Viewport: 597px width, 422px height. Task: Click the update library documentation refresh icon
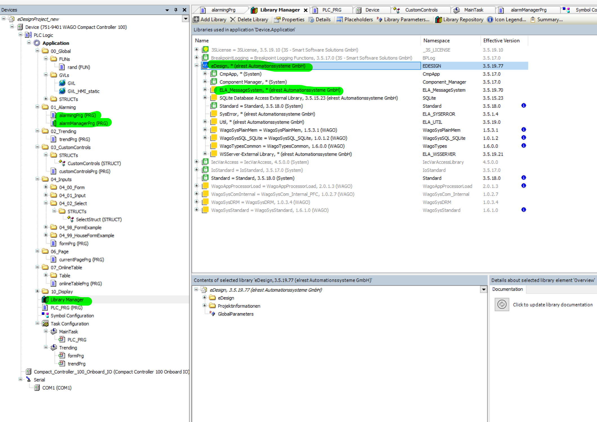(x=502, y=304)
